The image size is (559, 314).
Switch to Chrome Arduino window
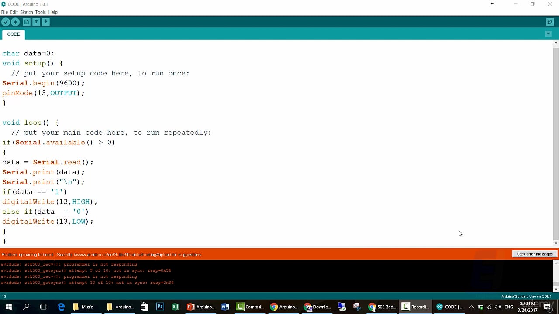(x=284, y=307)
